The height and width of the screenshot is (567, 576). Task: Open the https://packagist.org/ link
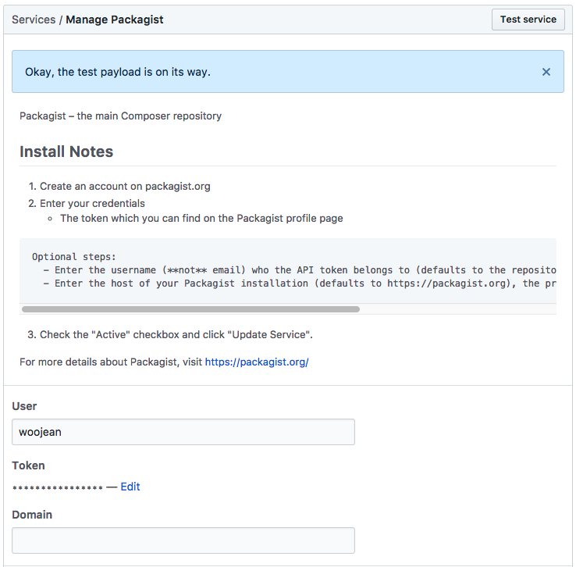click(257, 362)
